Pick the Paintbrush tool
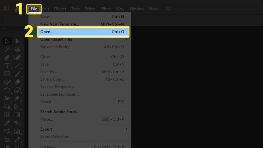Image resolution: width=263 pixels, height=148 pixels. (x=17, y=74)
